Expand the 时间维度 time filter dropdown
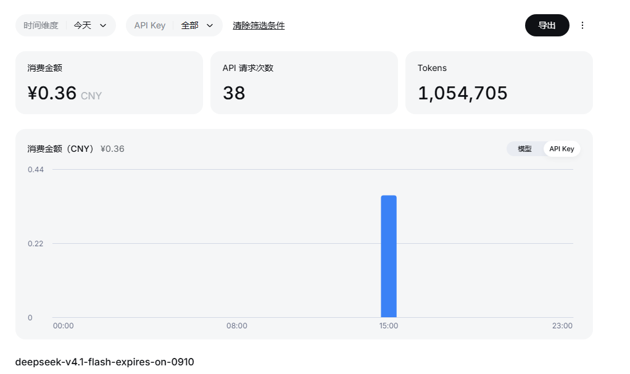The height and width of the screenshot is (374, 630). 65,25
